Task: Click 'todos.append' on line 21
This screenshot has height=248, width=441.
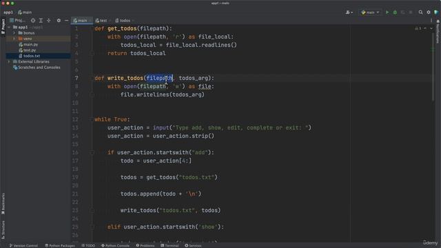Action: point(140,194)
